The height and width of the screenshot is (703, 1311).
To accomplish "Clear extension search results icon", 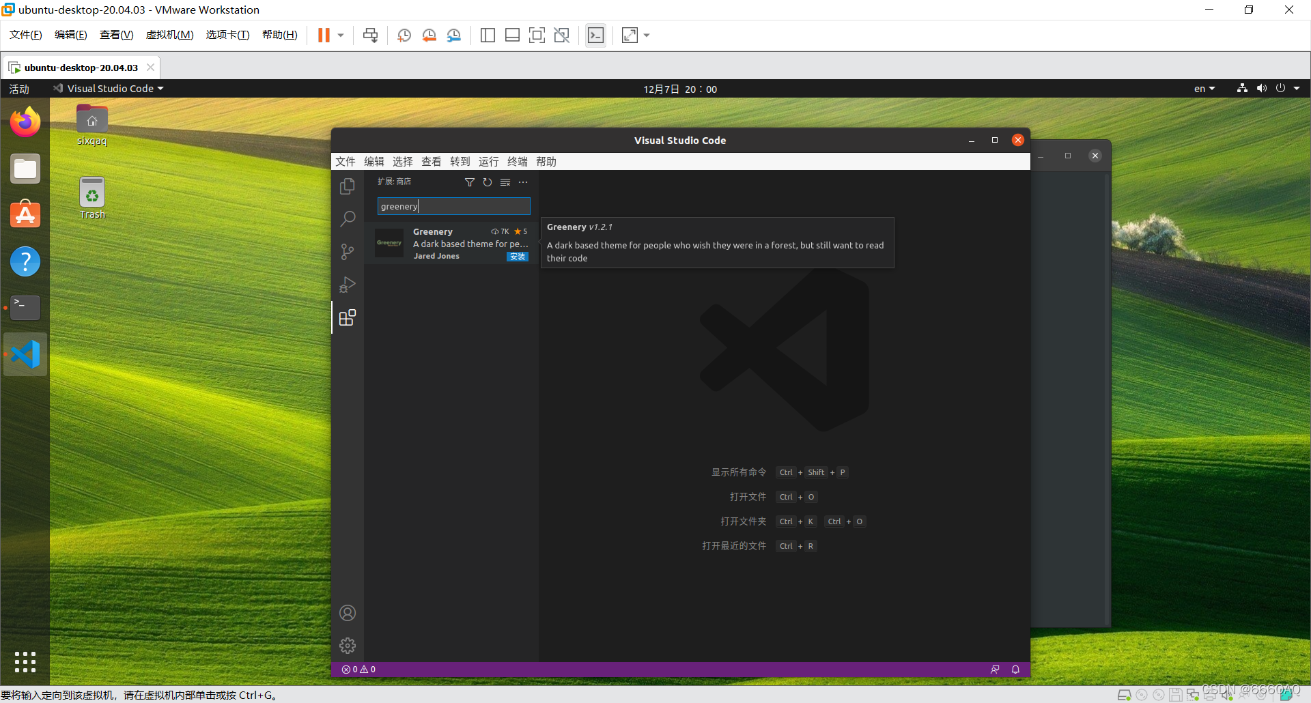I will (x=505, y=182).
